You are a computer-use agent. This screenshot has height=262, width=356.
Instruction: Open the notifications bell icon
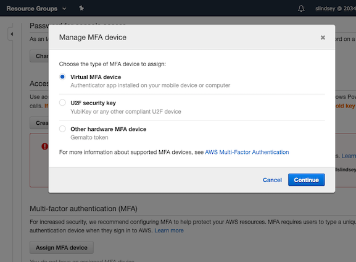pos(301,9)
